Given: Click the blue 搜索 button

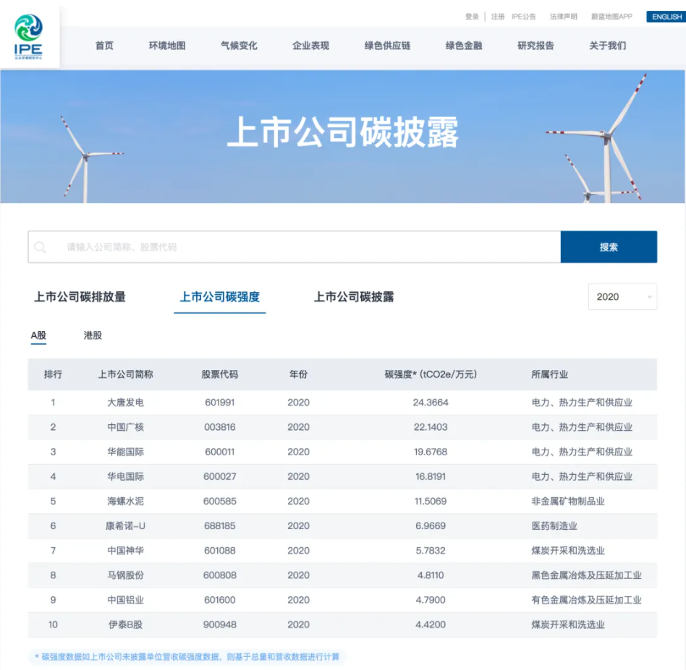Looking at the screenshot, I should tap(609, 247).
